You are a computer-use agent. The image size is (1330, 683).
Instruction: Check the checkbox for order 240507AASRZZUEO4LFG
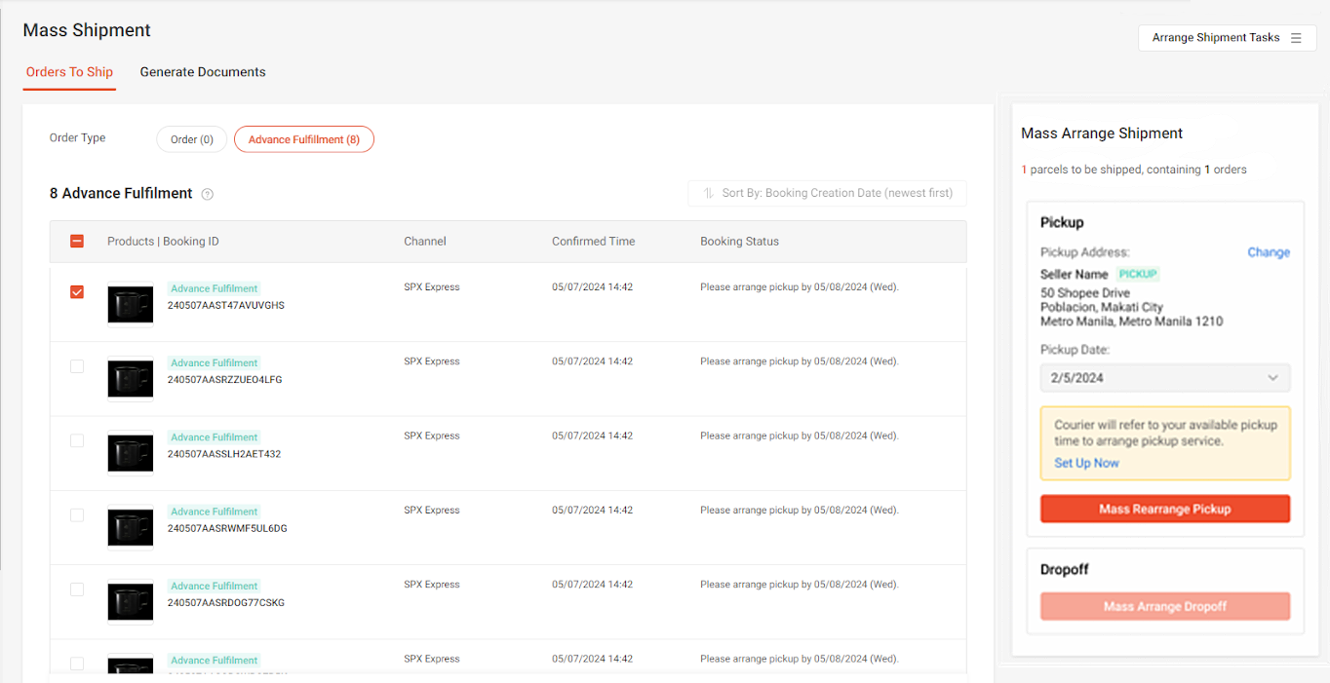pos(77,365)
